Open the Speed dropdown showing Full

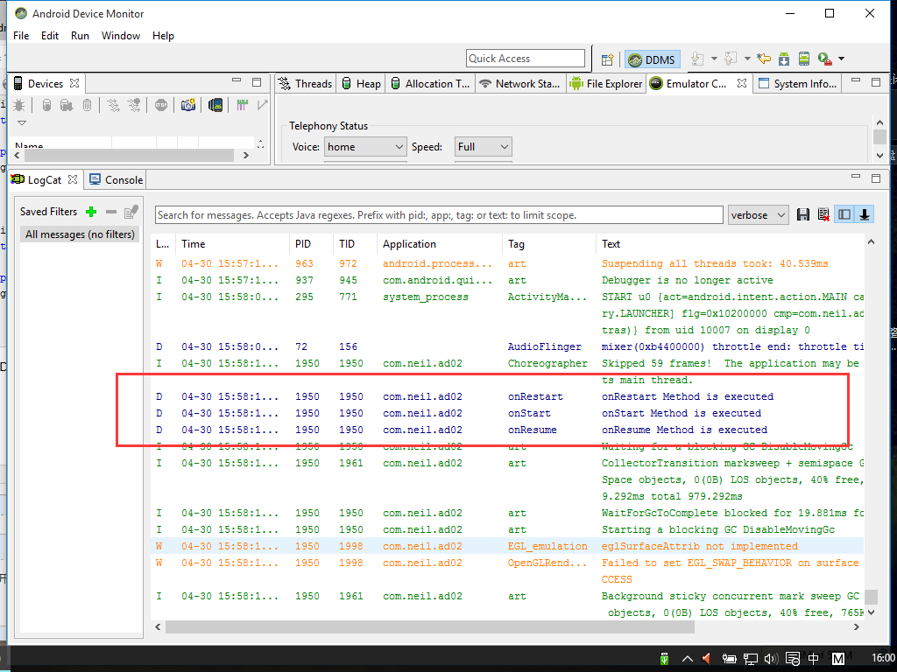point(483,147)
